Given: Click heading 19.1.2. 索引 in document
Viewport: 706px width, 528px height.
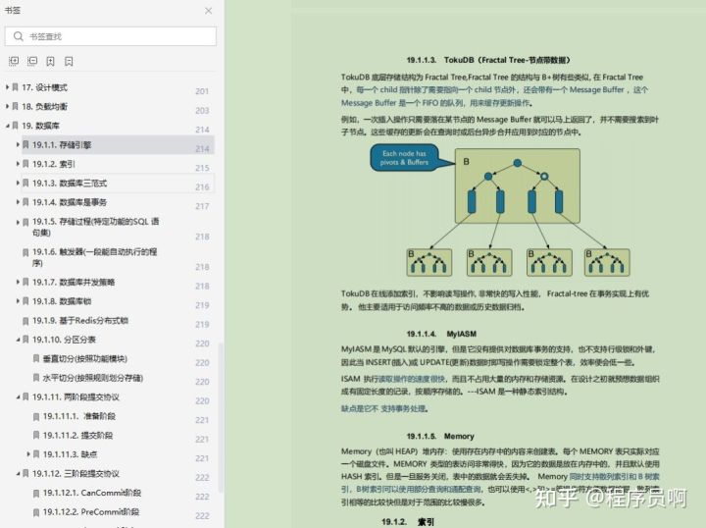Looking at the screenshot, I should pos(408,522).
